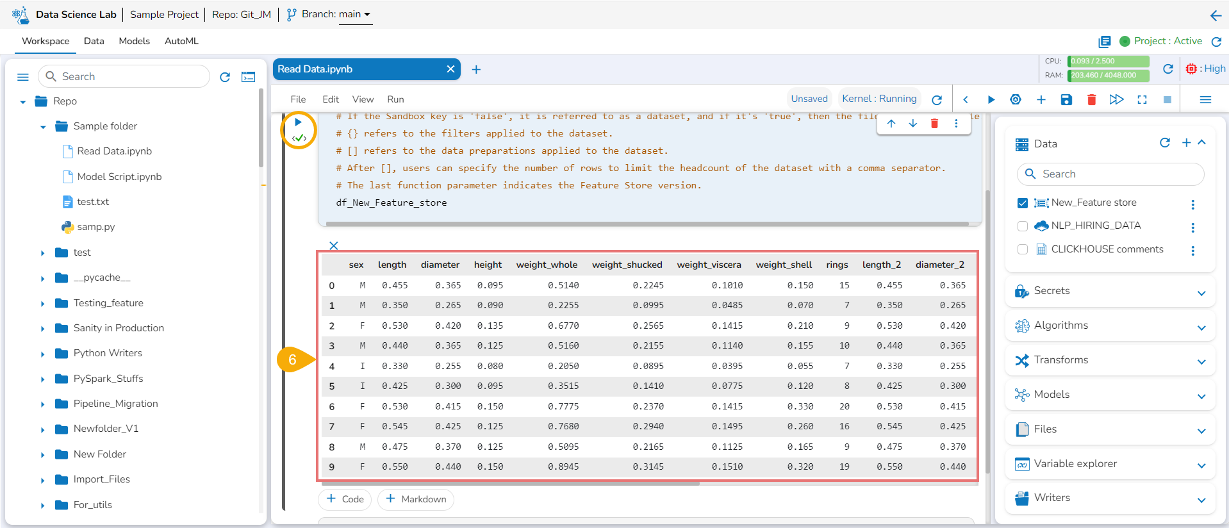Restart the kernel using the refresh icon
The image size is (1229, 528).
point(937,100)
